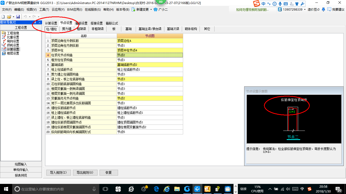Close the 模块导航栏 navigation panel

click(x=40, y=22)
